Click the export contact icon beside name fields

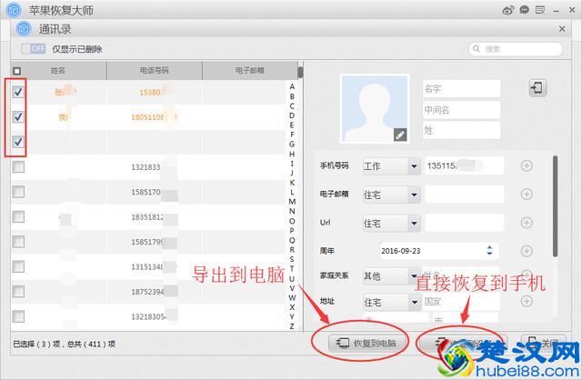[x=537, y=88]
